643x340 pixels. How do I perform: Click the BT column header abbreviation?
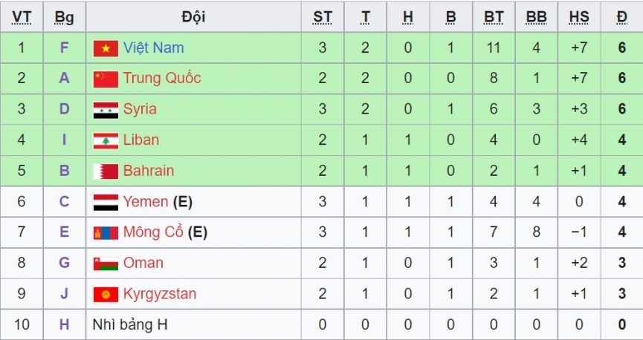coord(494,17)
